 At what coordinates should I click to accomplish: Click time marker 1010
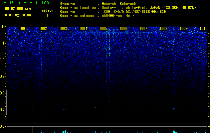[x=203, y=28]
